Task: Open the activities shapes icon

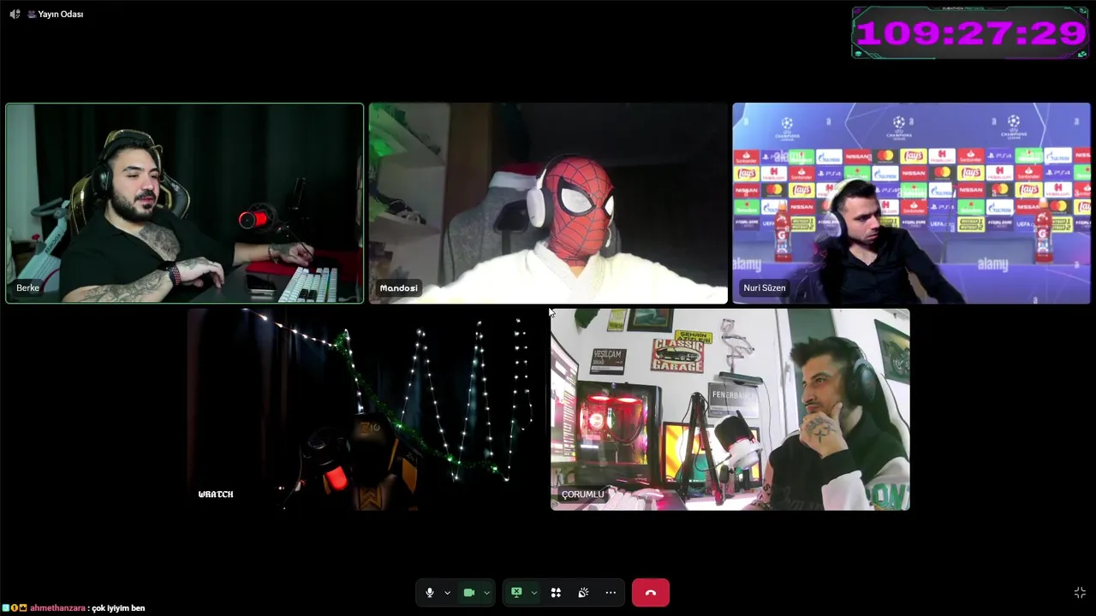Action: pyautogui.click(x=556, y=593)
